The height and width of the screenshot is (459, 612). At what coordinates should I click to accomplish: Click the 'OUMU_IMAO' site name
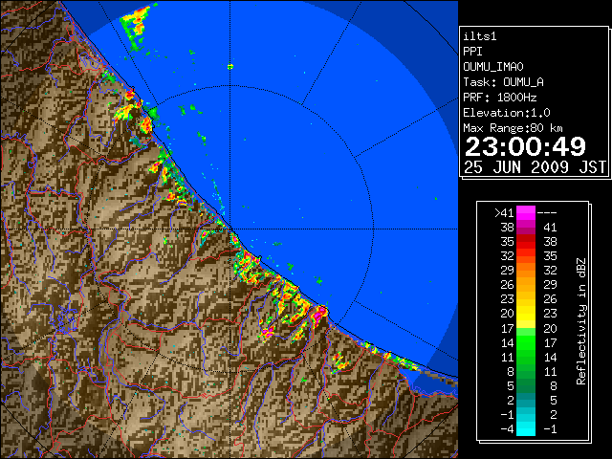click(x=493, y=67)
